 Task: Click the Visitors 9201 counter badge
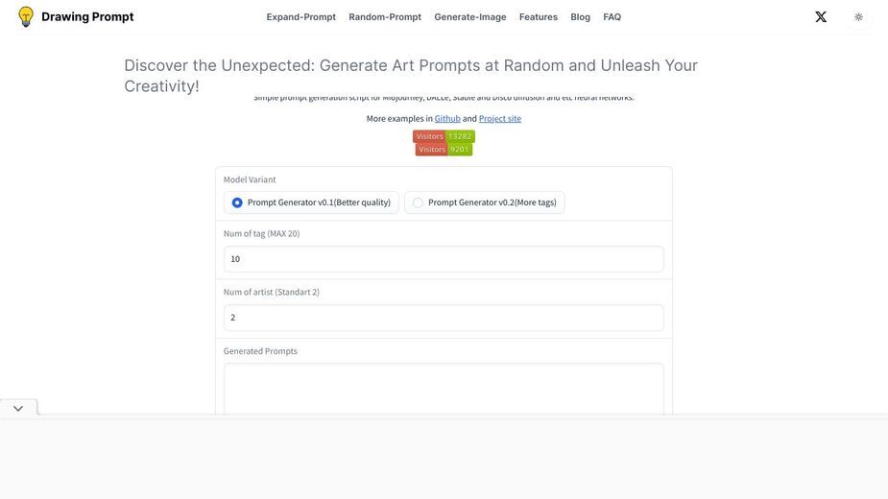(x=444, y=150)
